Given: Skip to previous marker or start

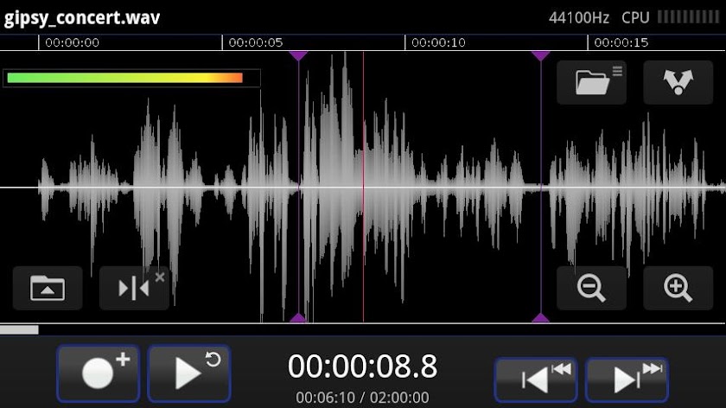Looking at the screenshot, I should (536, 379).
